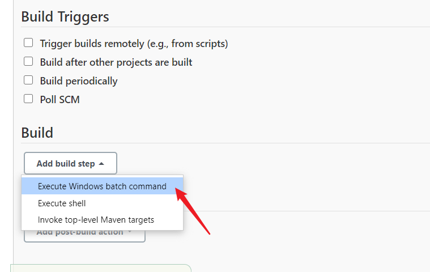The height and width of the screenshot is (272, 430).
Task: Click the green-bordered panel at the bottom
Action: (101, 268)
